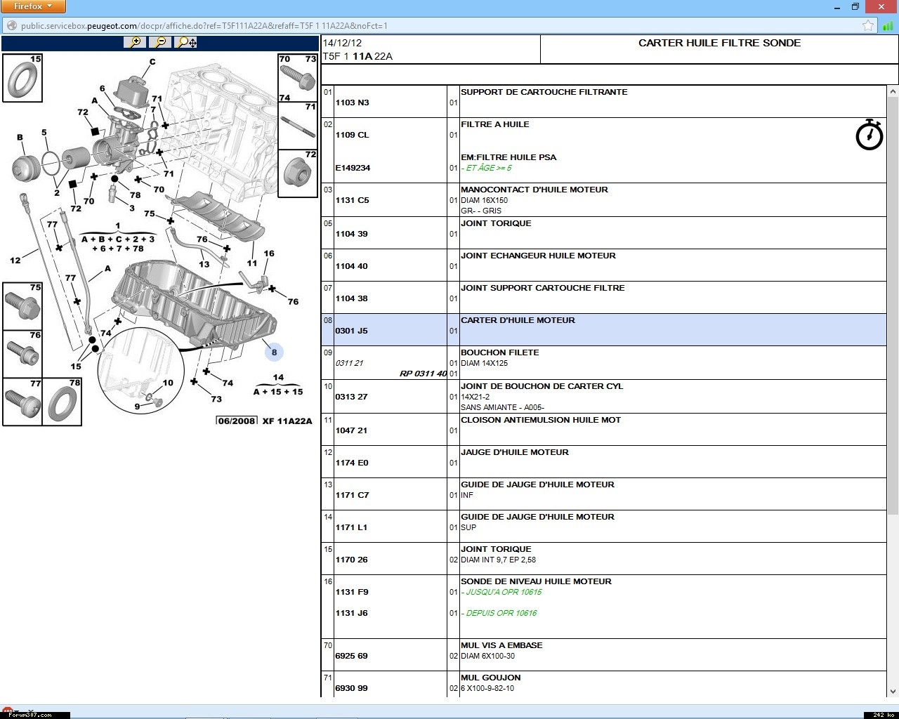This screenshot has height=719, width=899.
Task: Click the washer 78 thumbnail
Action: coord(63,402)
